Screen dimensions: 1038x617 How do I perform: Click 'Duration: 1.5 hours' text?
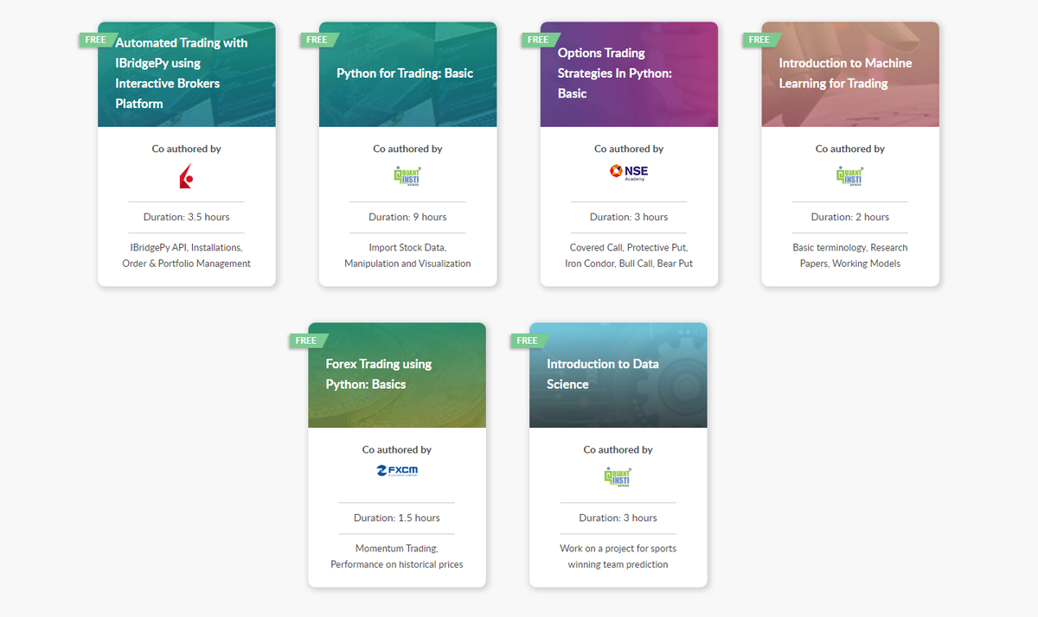397,518
